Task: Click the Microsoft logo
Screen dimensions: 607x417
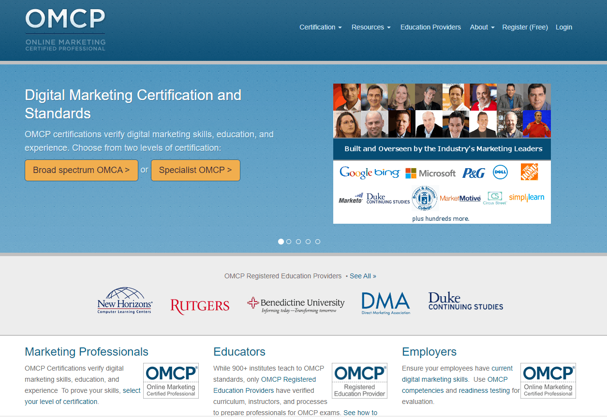Action: (x=431, y=173)
